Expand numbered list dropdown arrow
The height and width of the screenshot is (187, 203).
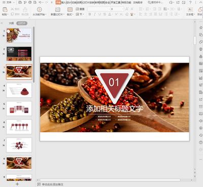click(x=150, y=9)
